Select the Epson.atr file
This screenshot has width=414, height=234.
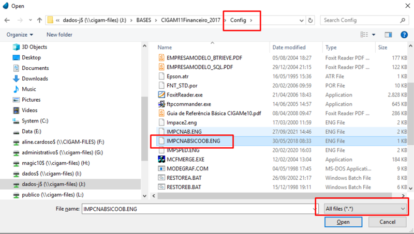[x=178, y=76]
